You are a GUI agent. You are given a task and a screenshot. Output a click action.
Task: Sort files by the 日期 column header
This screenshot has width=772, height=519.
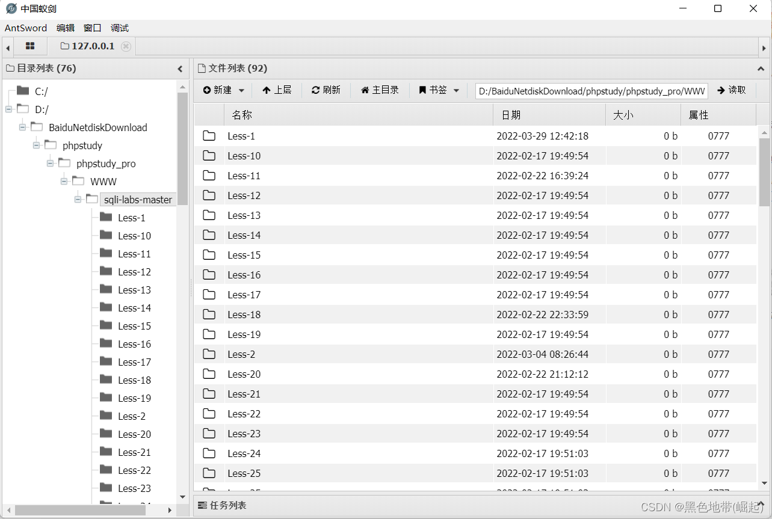tap(511, 114)
